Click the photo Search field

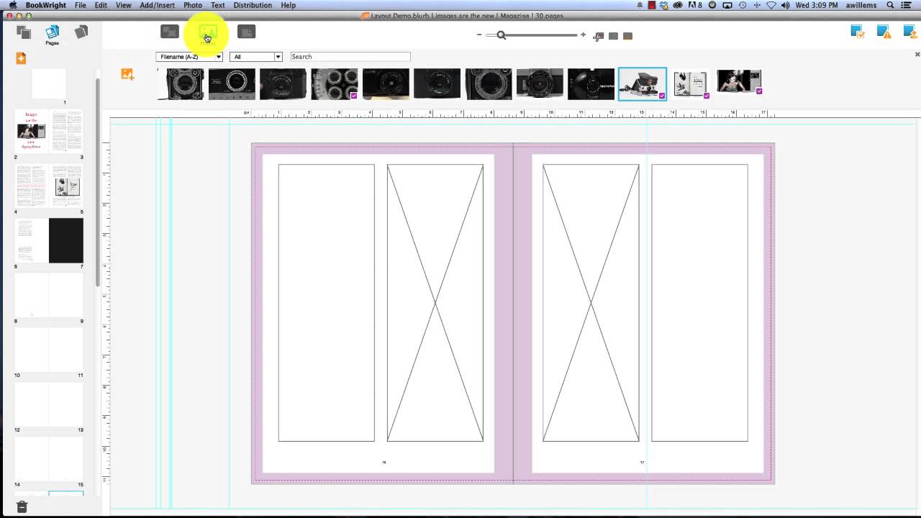tap(350, 57)
